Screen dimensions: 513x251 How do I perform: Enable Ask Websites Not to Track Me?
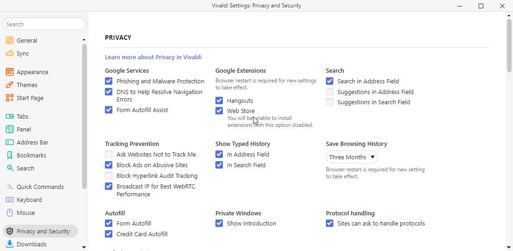click(x=109, y=154)
